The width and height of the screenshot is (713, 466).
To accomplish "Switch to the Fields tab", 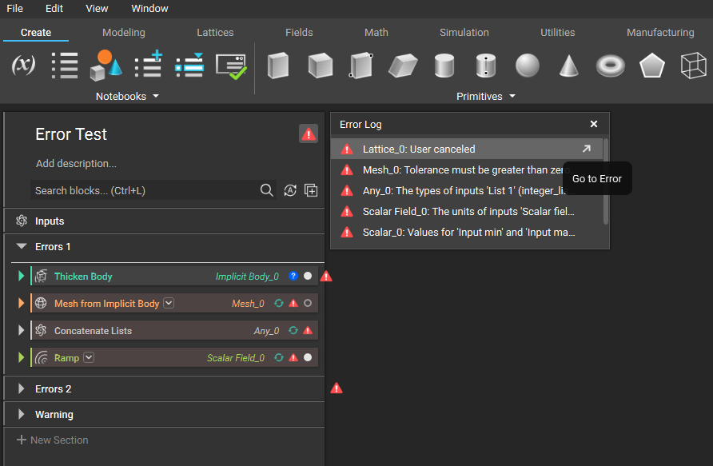I will 299,32.
